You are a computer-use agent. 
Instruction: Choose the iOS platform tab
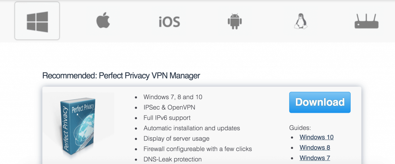[x=169, y=22]
